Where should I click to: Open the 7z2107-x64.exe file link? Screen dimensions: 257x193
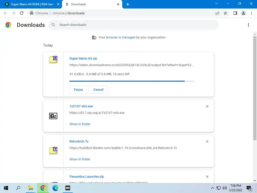point(81,106)
